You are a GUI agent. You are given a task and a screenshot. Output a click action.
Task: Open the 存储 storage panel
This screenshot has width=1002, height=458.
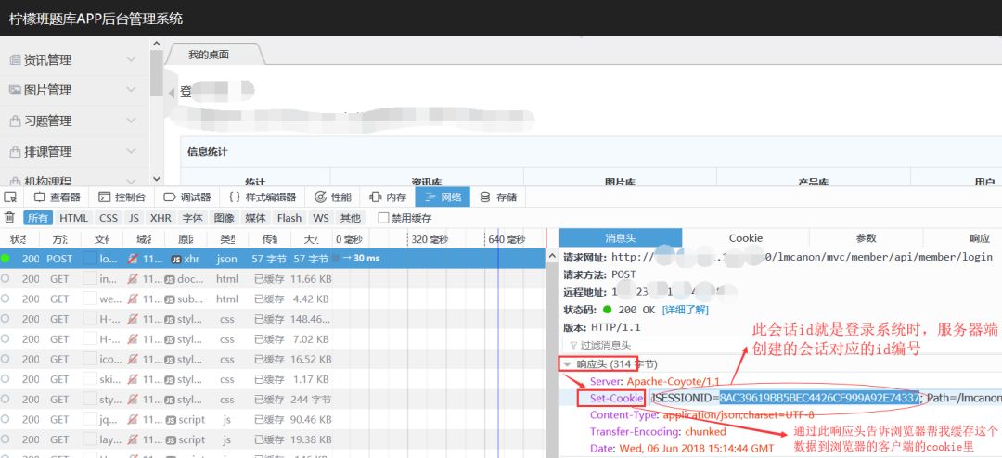click(498, 197)
